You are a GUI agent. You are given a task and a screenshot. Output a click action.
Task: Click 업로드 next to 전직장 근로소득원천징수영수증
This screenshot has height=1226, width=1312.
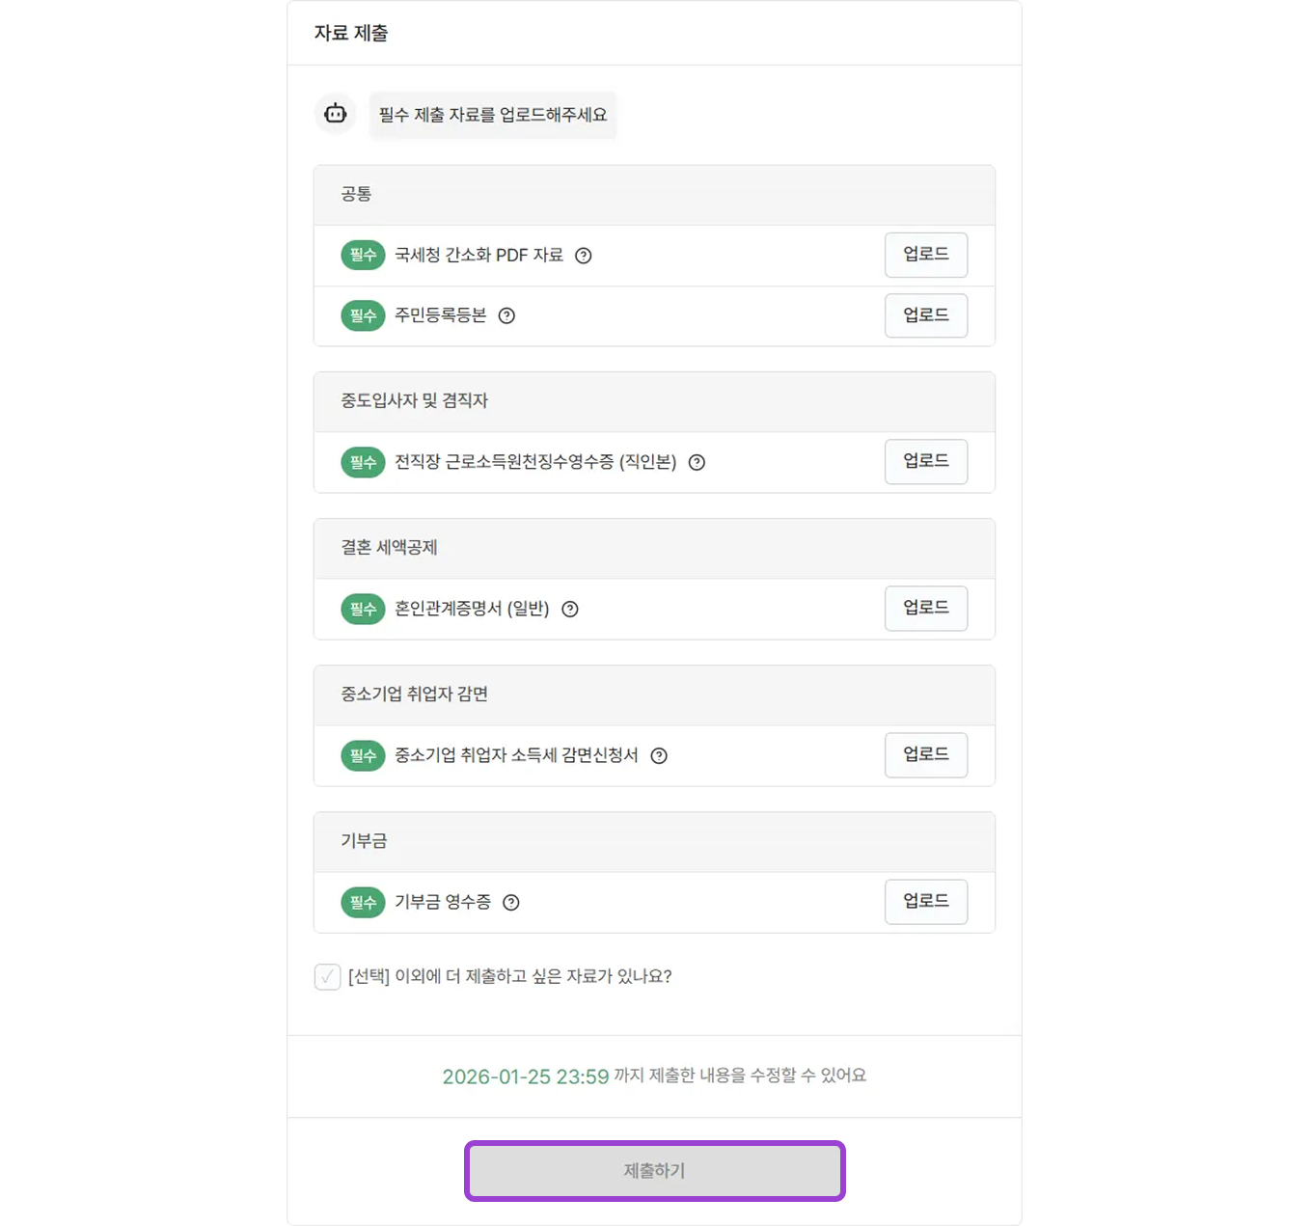925,462
